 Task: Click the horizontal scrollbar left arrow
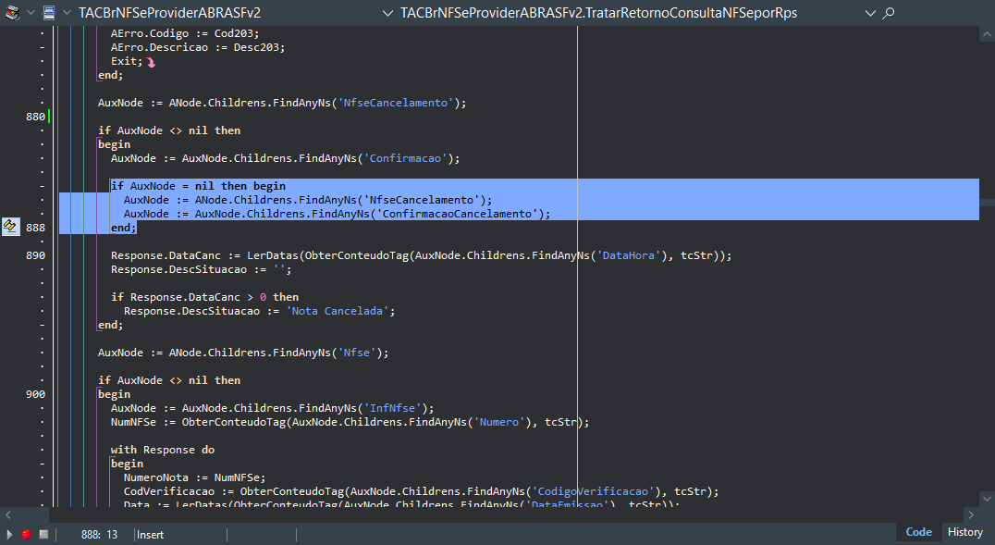pos(7,514)
